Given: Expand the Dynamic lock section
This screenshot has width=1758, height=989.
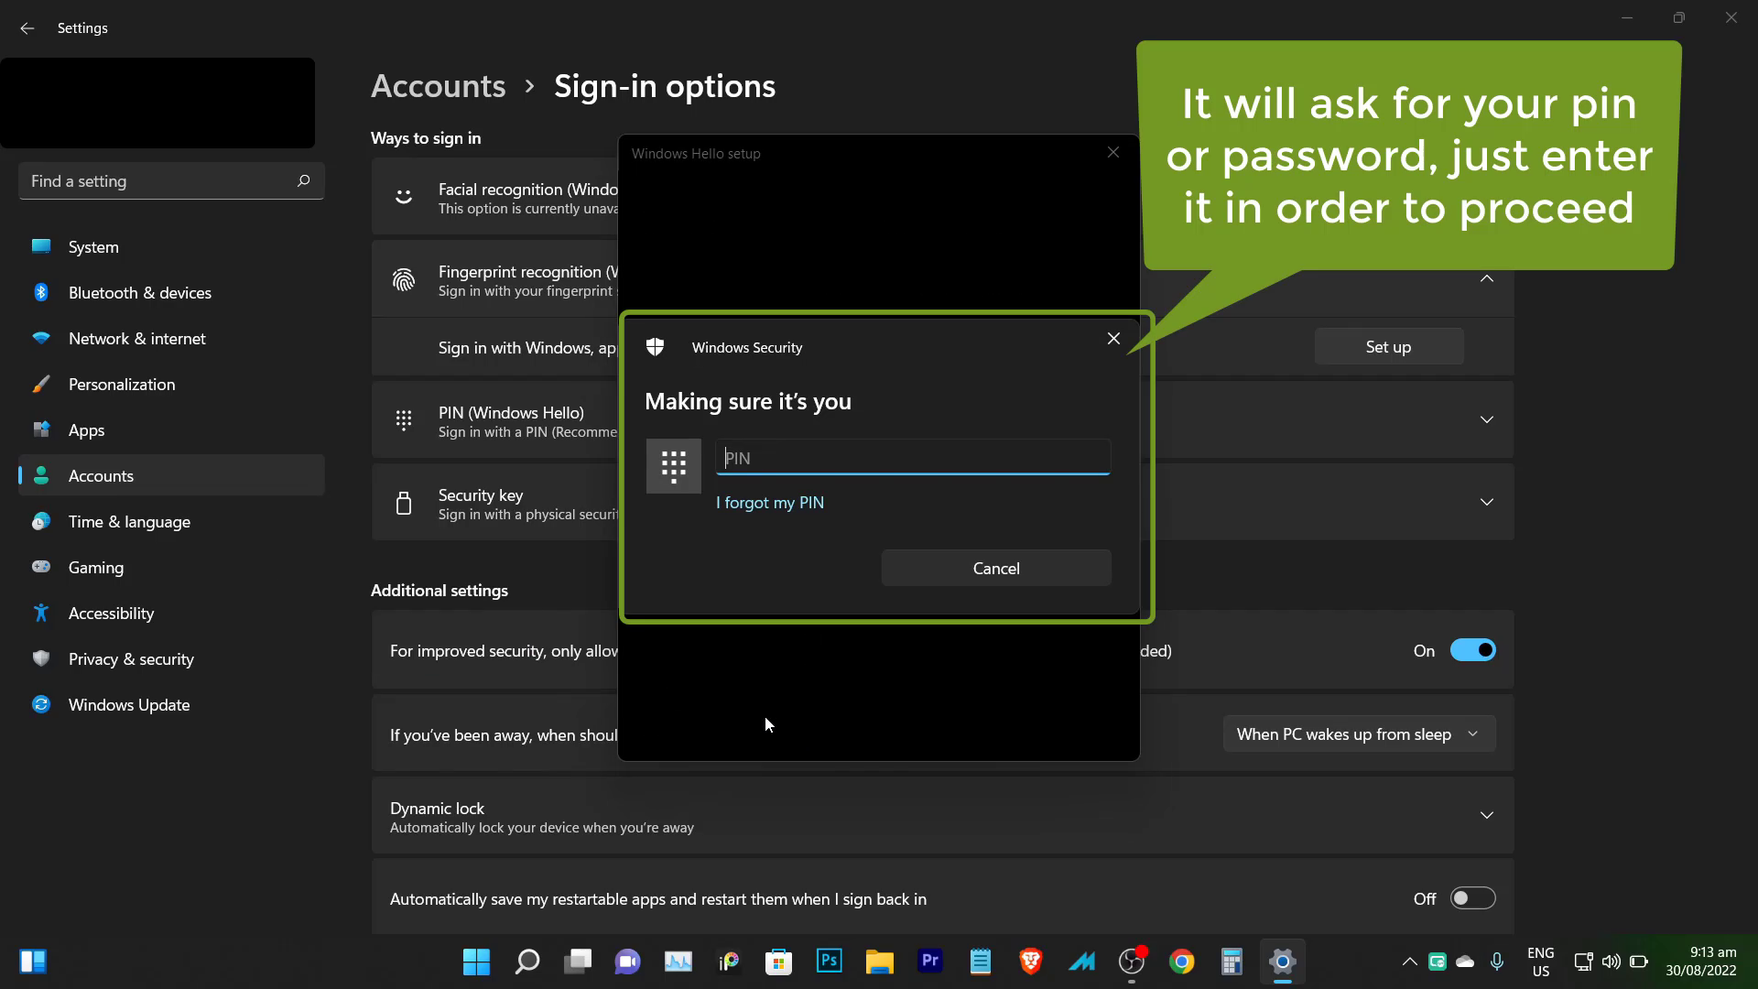Looking at the screenshot, I should coord(1487,815).
